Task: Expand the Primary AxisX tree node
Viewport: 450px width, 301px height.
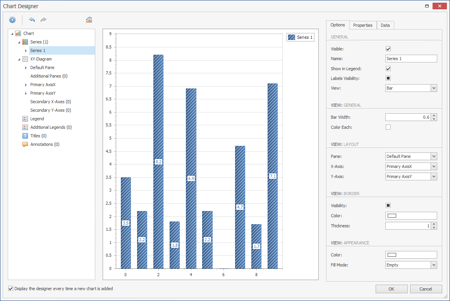Action: [26, 85]
